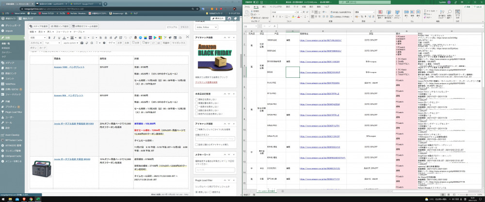Redo the edit in WordPress editor

click(130, 38)
